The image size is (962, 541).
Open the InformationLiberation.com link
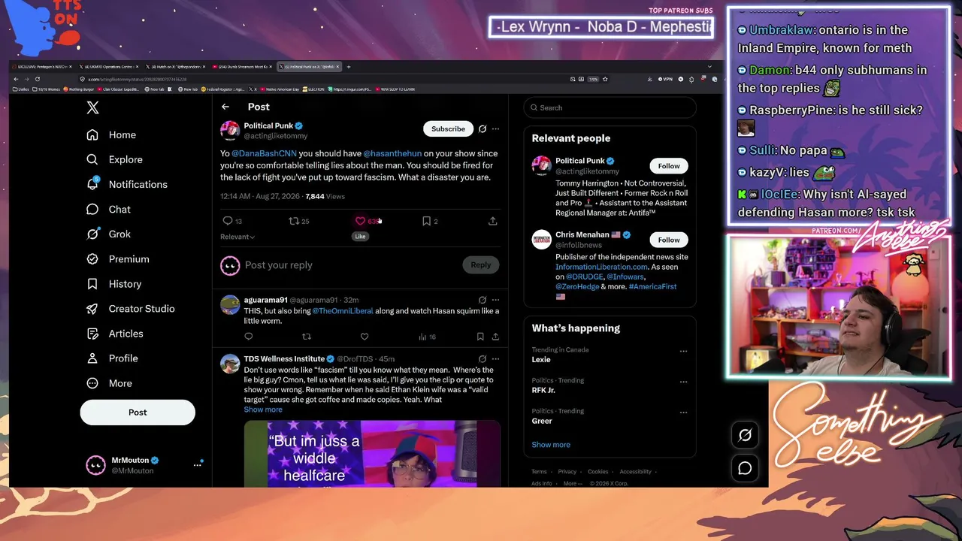click(x=601, y=267)
